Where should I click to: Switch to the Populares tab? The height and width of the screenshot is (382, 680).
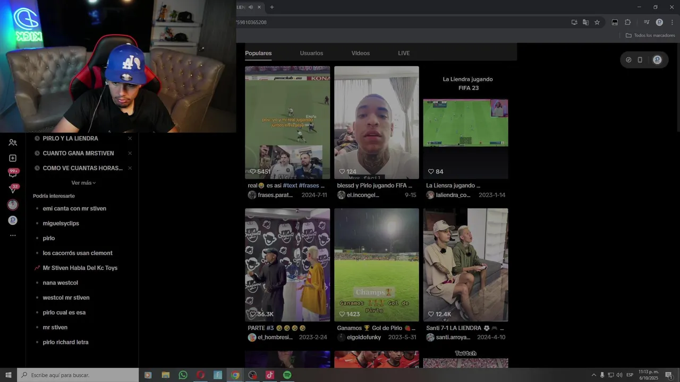tap(258, 53)
